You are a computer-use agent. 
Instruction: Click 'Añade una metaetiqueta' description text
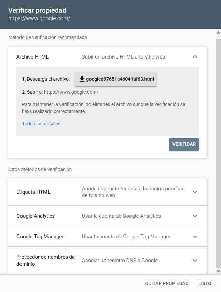coord(133,192)
